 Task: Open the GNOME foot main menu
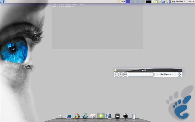(x=3, y=2)
